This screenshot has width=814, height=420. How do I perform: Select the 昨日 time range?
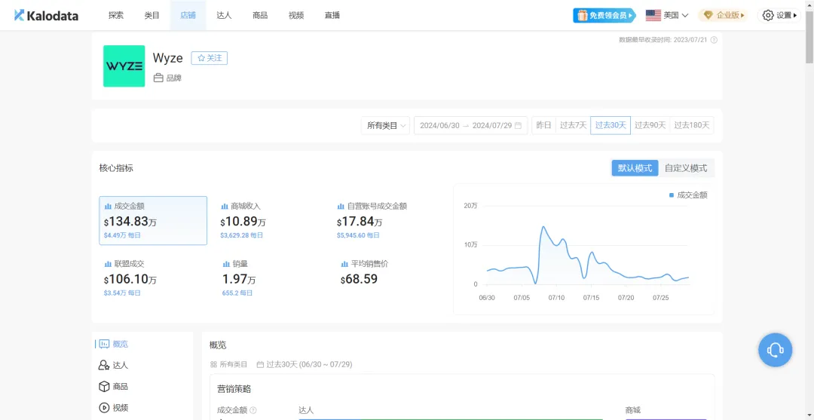(x=543, y=125)
